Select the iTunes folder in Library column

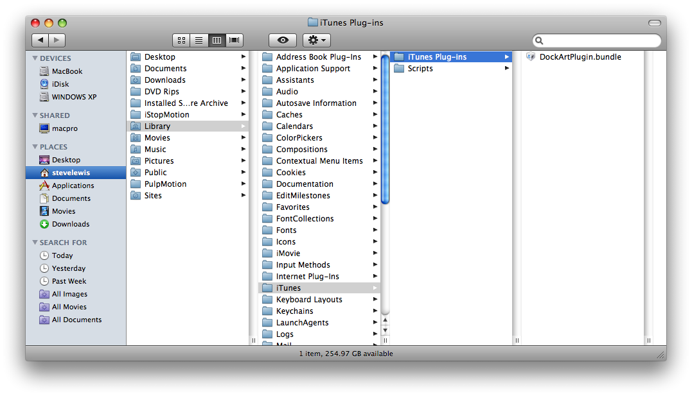point(319,288)
